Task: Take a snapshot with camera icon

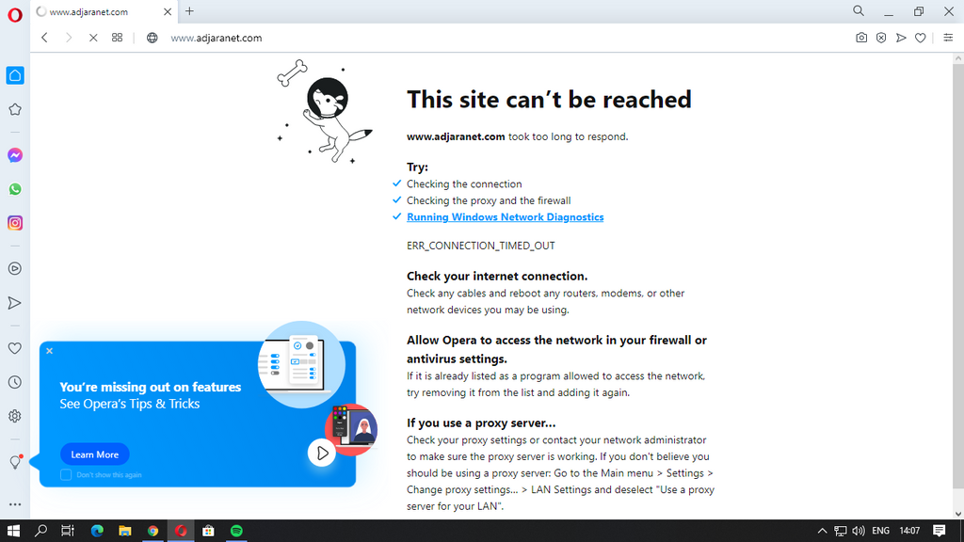Action: pyautogui.click(x=861, y=38)
